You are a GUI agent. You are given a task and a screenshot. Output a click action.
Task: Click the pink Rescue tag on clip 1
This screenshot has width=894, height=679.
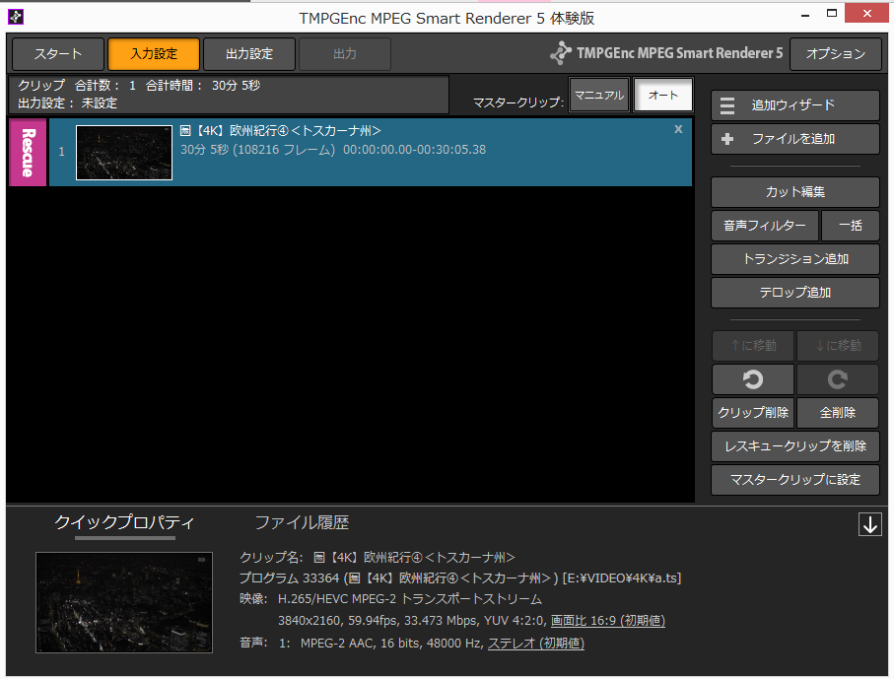click(28, 152)
